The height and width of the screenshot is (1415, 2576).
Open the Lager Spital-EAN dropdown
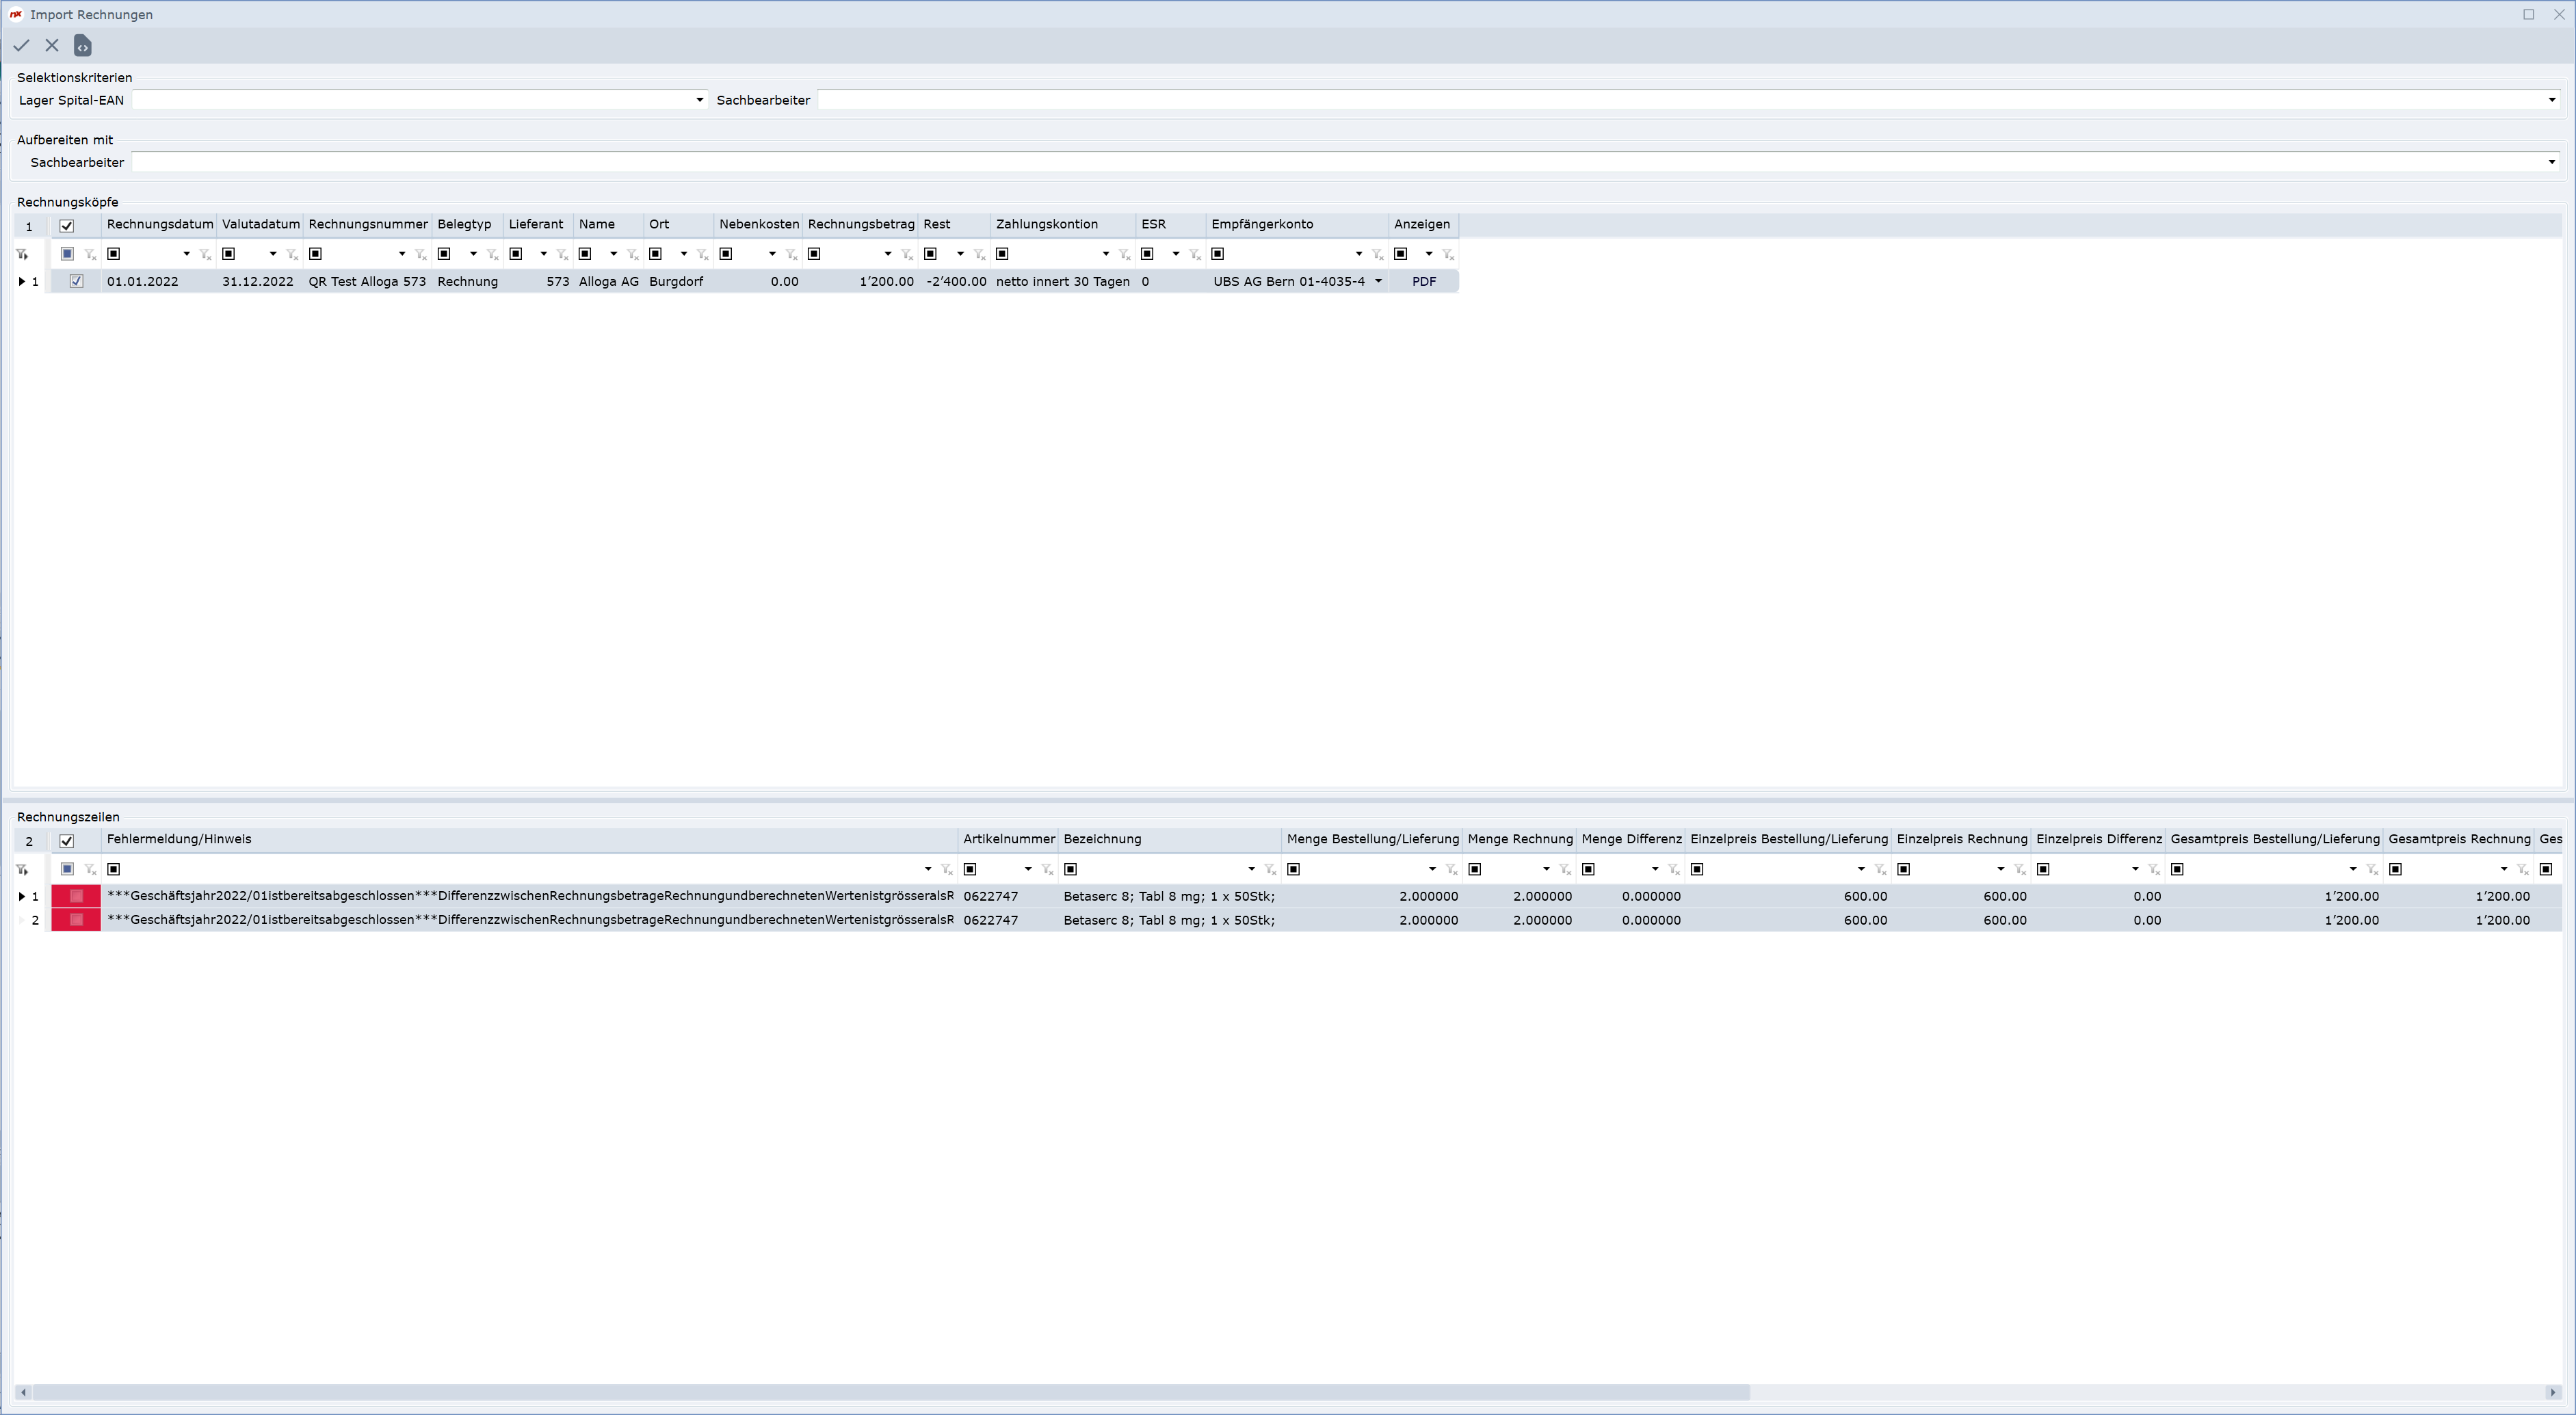pyautogui.click(x=699, y=100)
